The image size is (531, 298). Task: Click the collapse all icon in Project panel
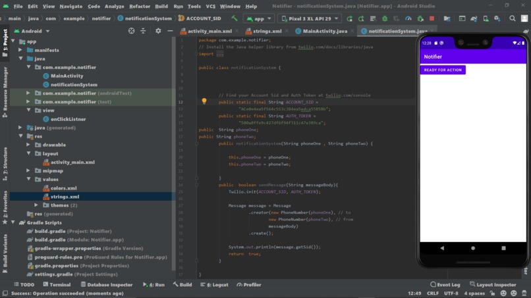pos(143,31)
